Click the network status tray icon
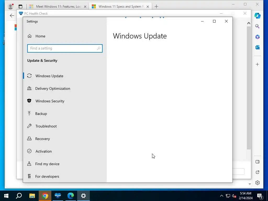The image size is (268, 201). pos(228,196)
